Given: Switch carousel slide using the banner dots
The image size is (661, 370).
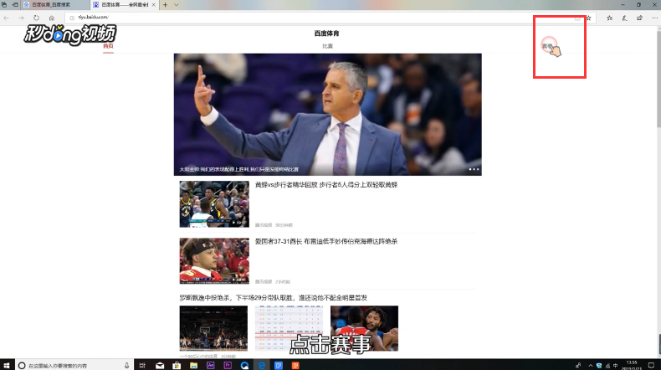Looking at the screenshot, I should (474, 169).
